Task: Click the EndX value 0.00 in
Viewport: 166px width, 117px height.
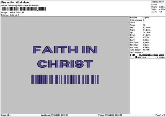Action: click(x=146, y=38)
